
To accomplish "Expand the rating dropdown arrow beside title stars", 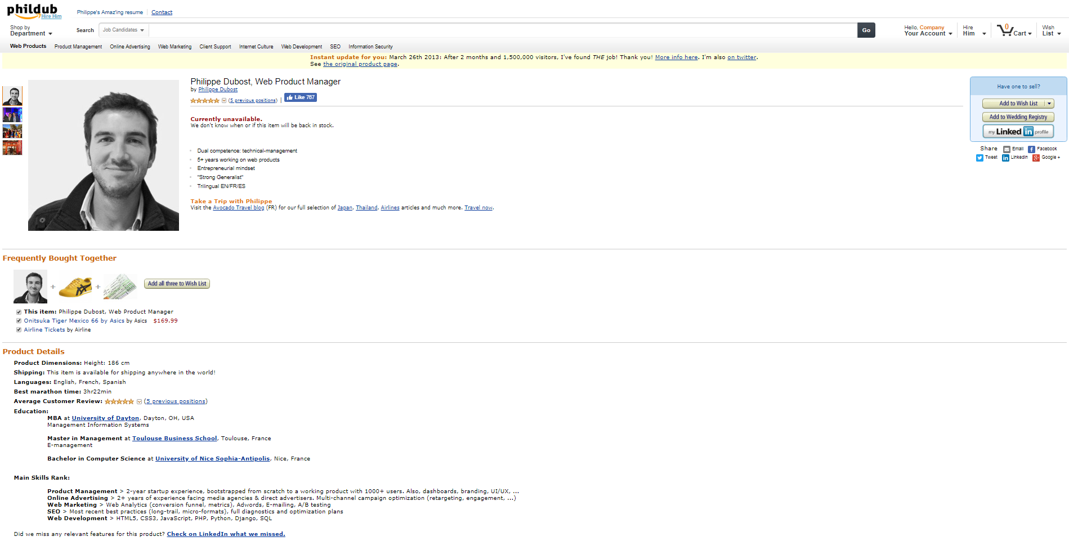I will (224, 101).
